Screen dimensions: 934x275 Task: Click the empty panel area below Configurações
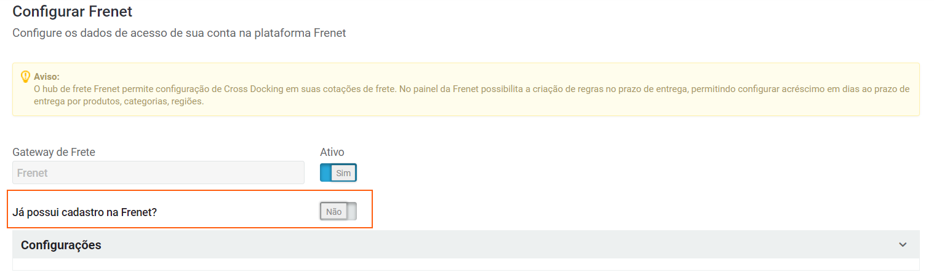466,265
